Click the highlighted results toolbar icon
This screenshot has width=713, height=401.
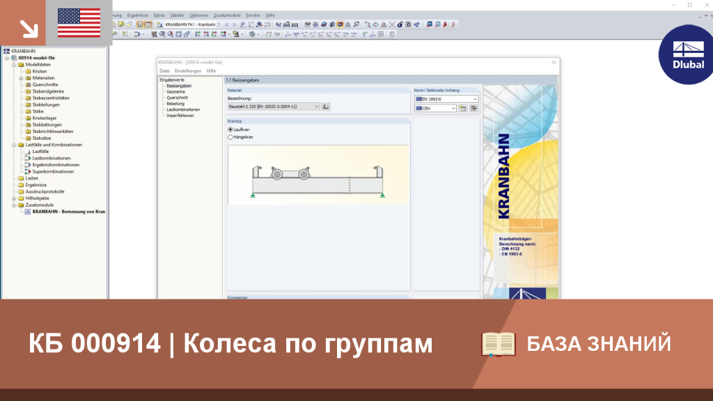340,24
